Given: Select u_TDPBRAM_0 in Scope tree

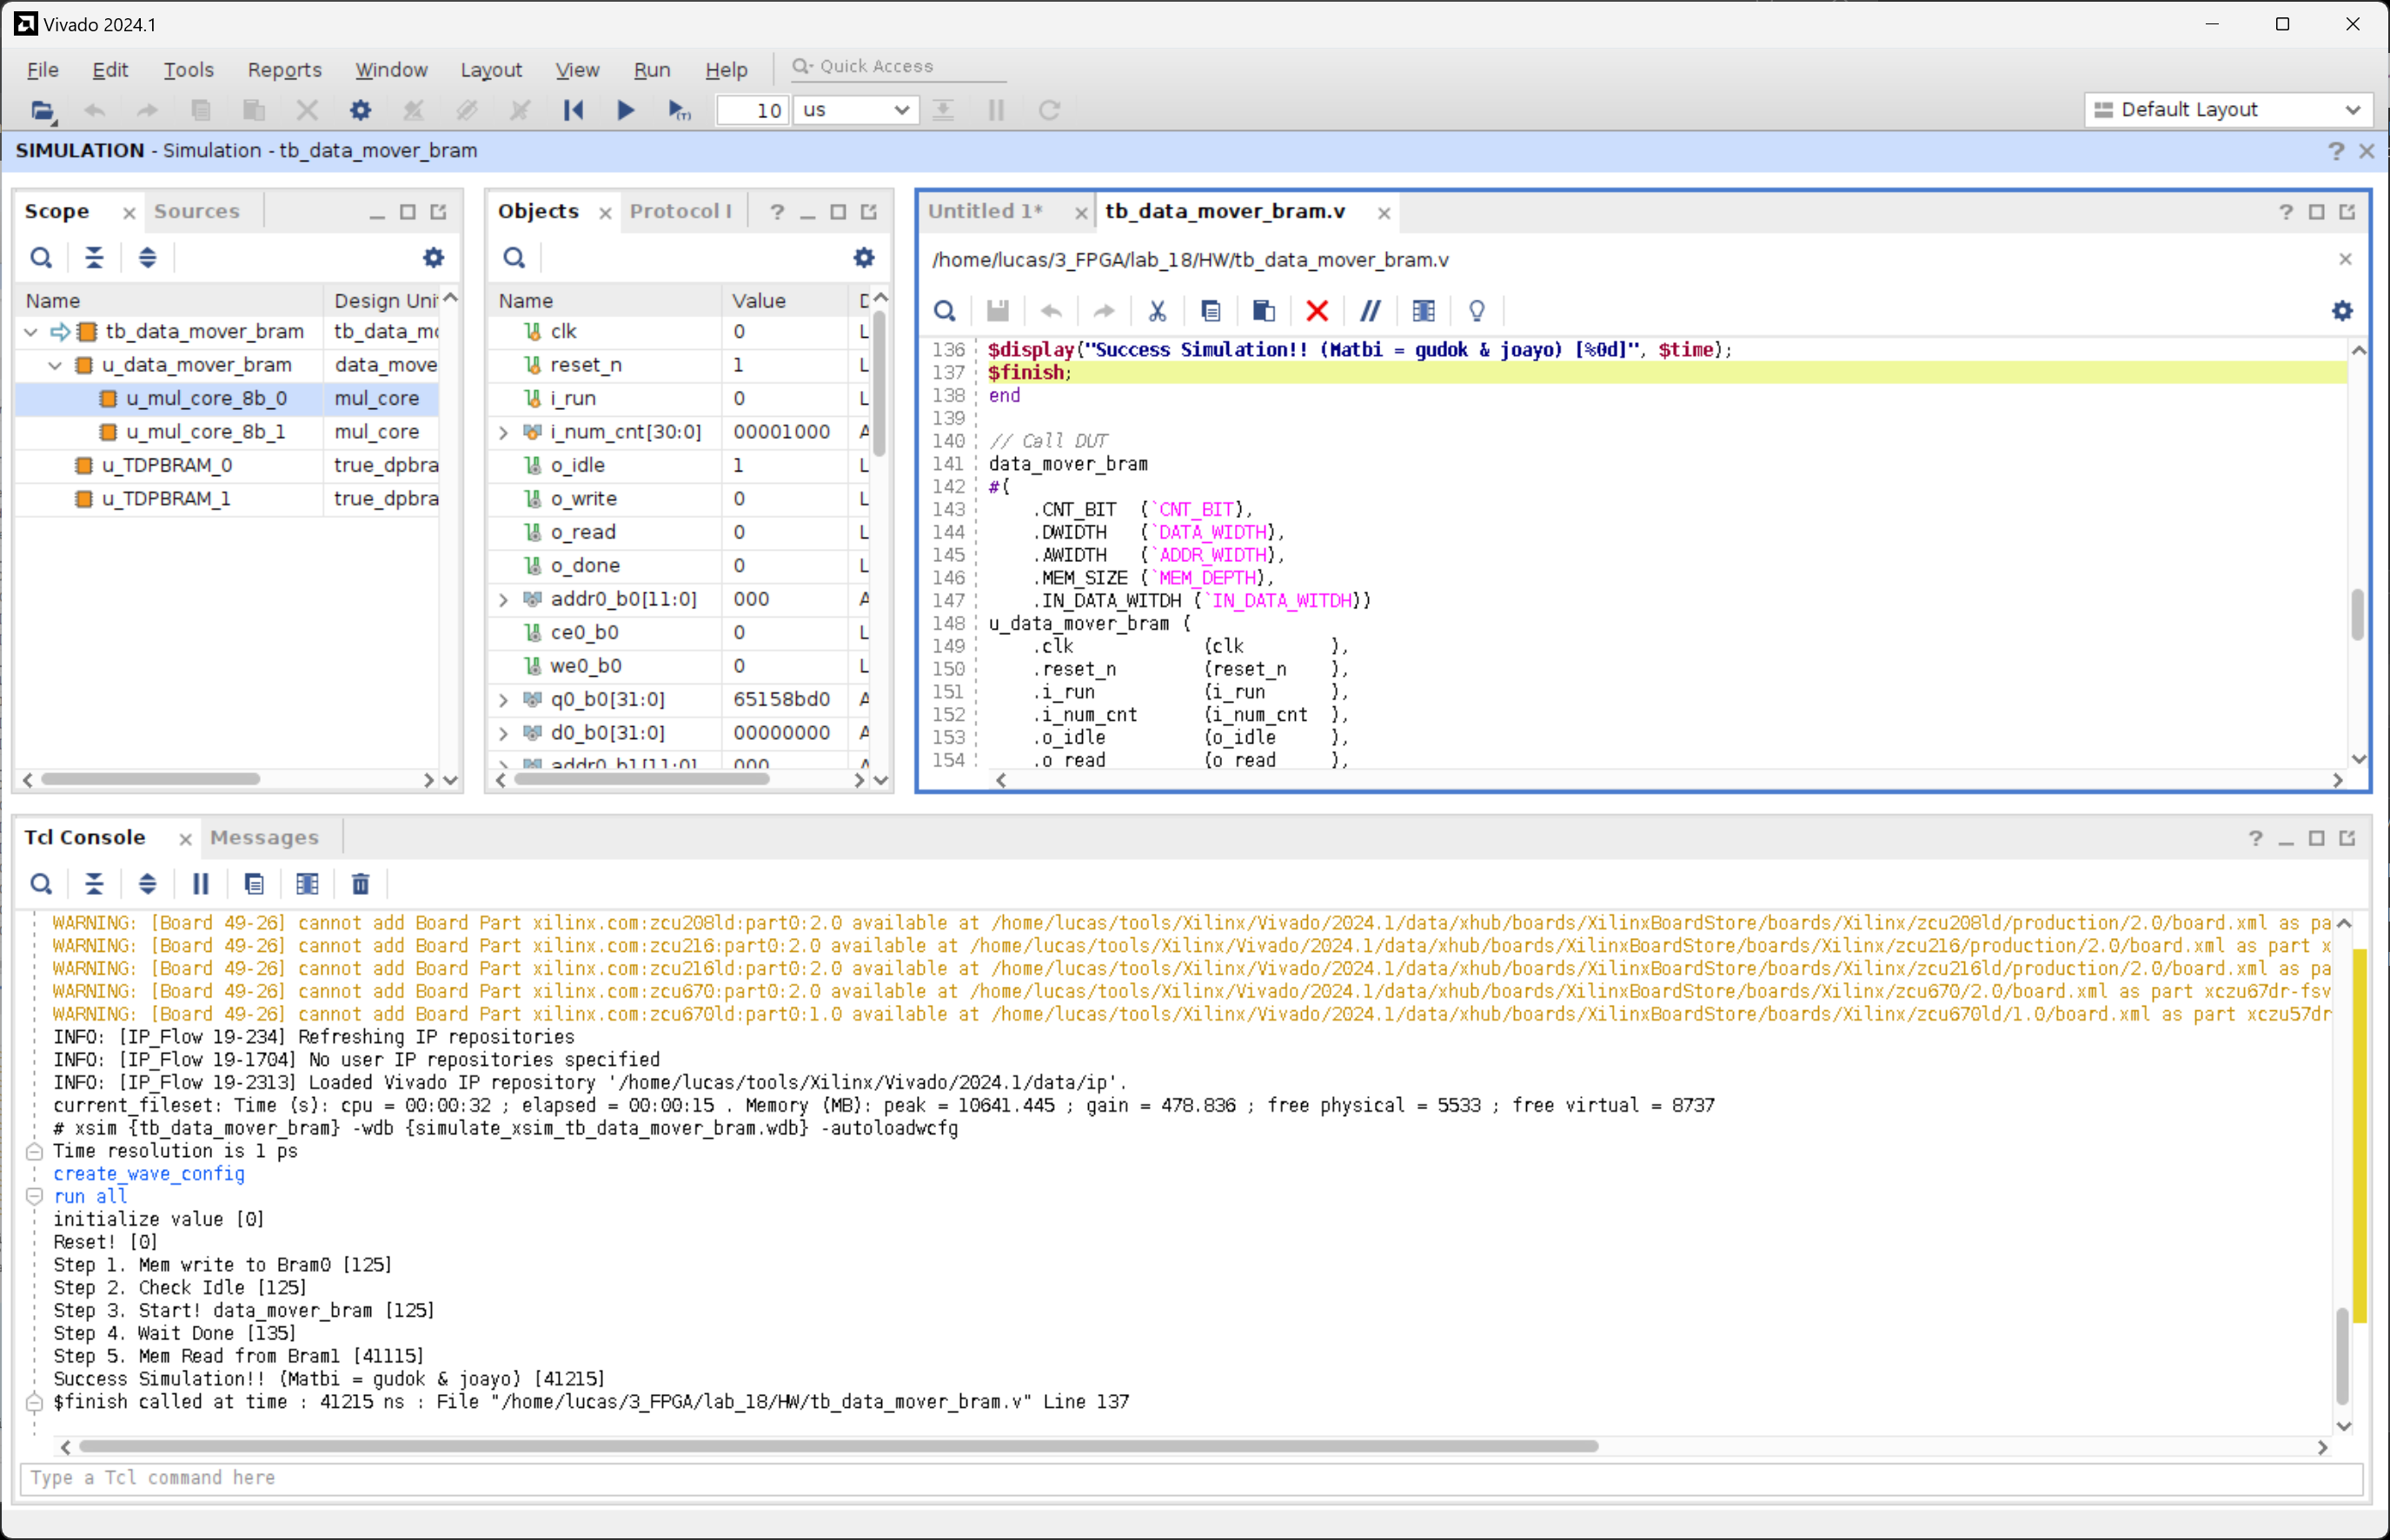Looking at the screenshot, I should click(x=166, y=465).
